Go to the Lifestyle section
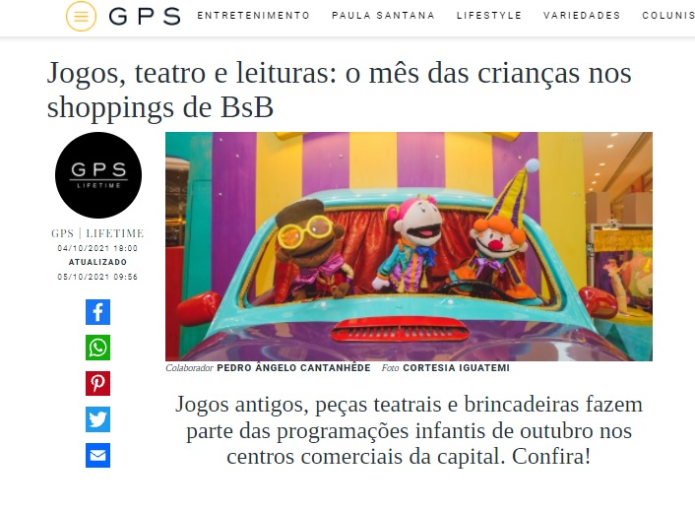Viewport: 695px width, 510px height. click(x=489, y=16)
